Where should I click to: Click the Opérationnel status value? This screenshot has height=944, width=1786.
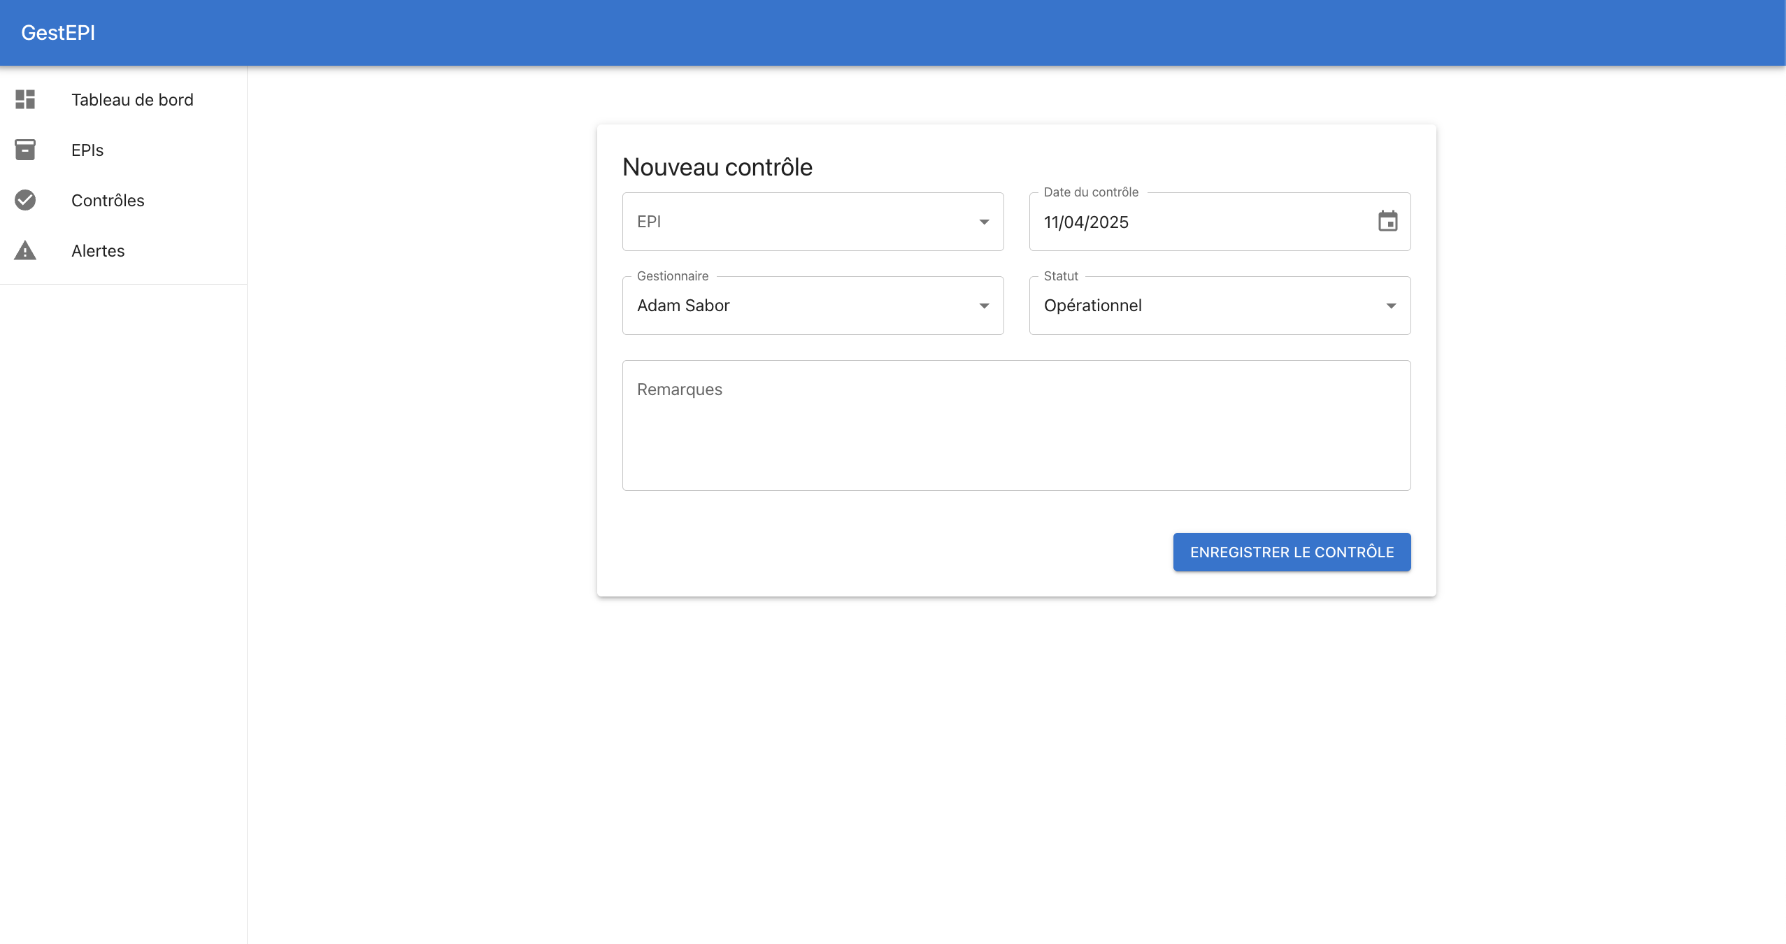(1092, 306)
